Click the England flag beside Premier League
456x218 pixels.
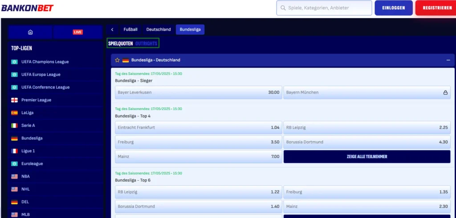(x=15, y=100)
